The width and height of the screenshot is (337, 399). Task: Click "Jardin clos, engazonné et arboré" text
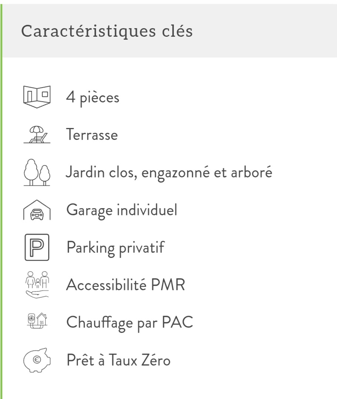click(x=169, y=173)
